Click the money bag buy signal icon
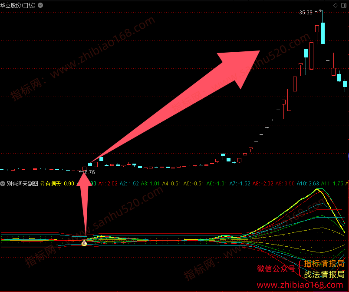The width and height of the screenshot is (349, 292). (x=84, y=243)
